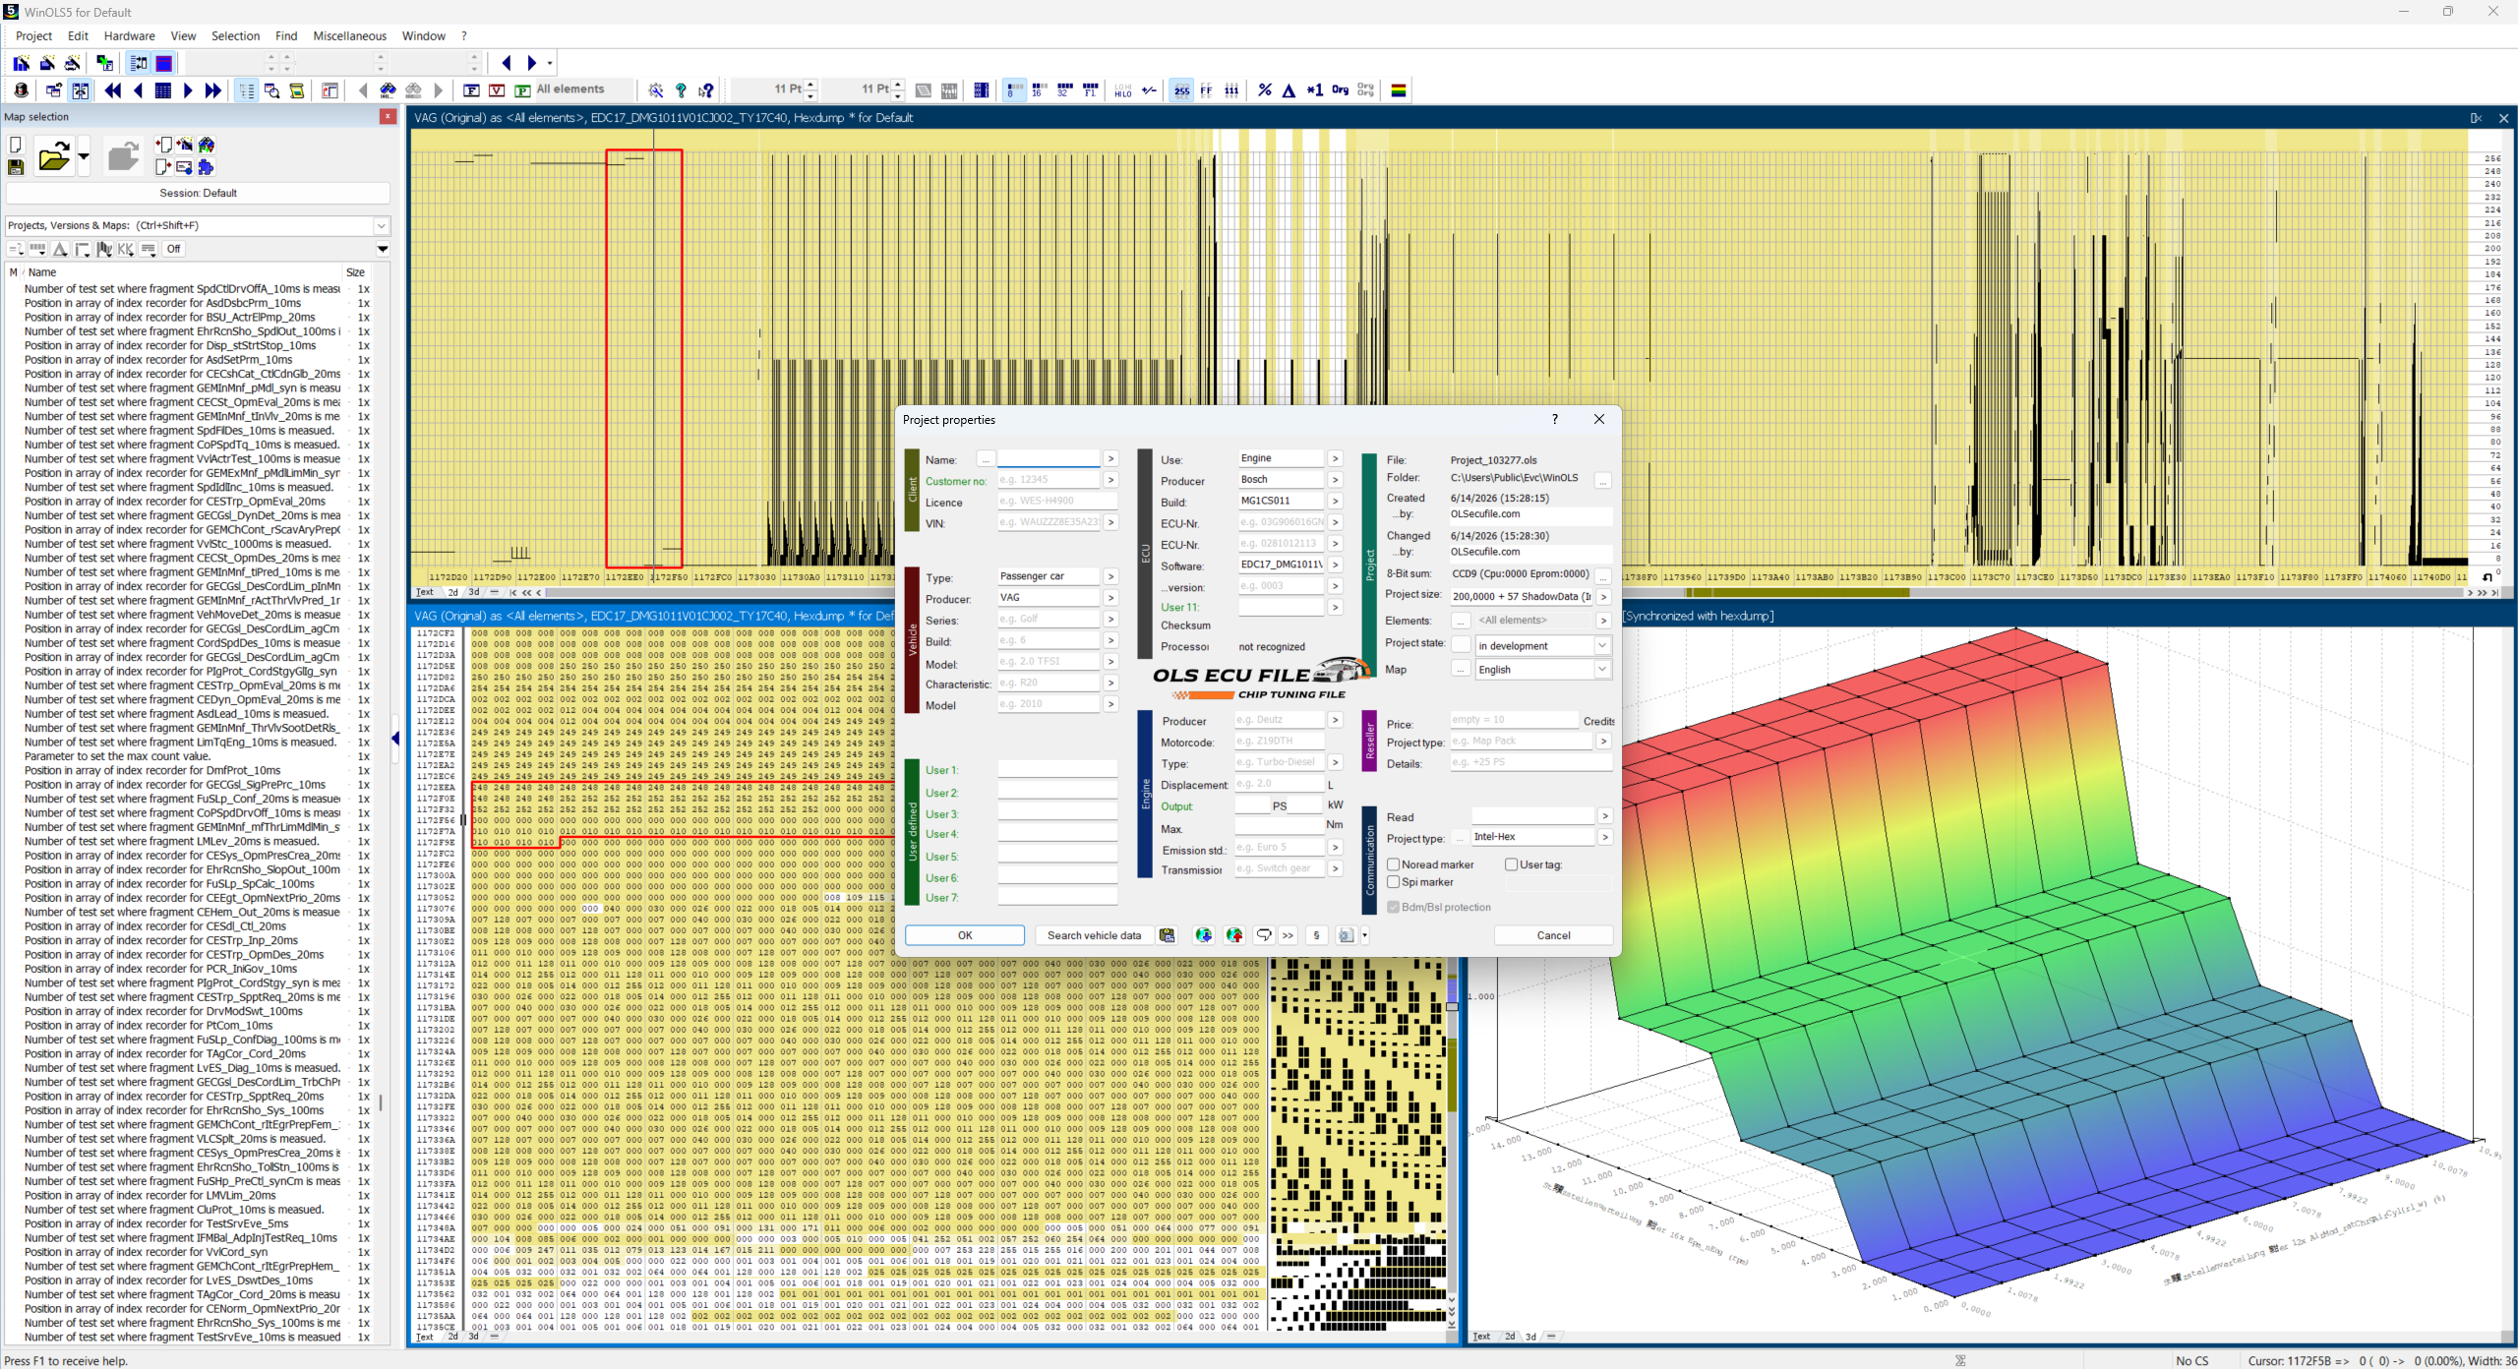2518x1369 pixels.
Task: Click the green P box icon in toolbar
Action: [x=522, y=90]
